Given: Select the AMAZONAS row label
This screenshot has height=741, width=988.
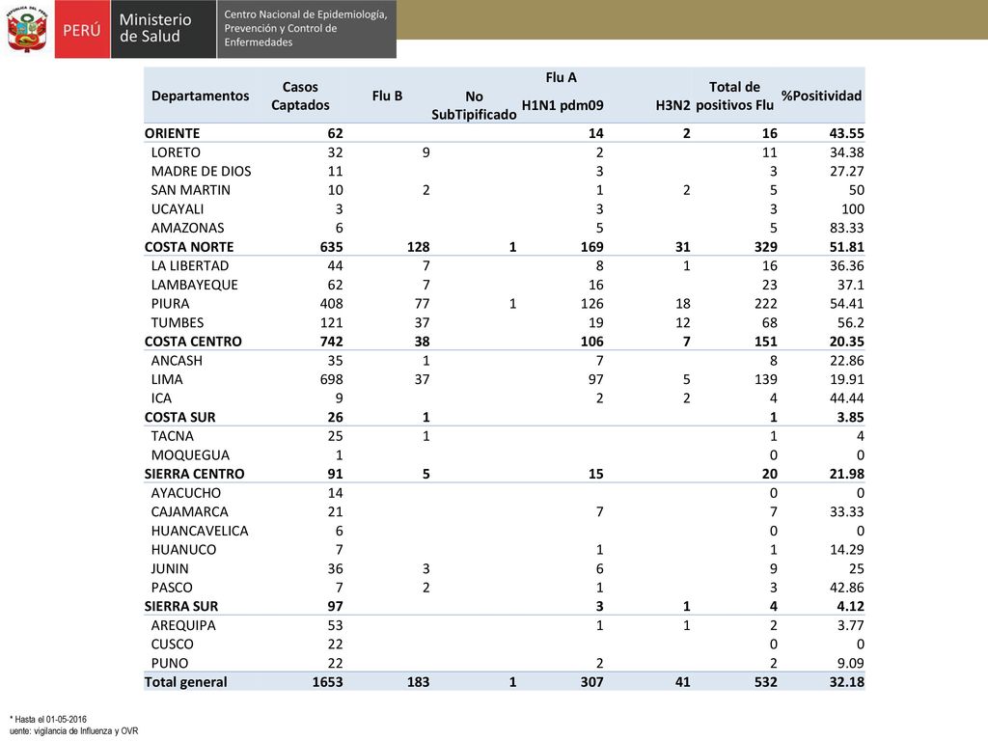Looking at the screenshot, I should pos(188,228).
